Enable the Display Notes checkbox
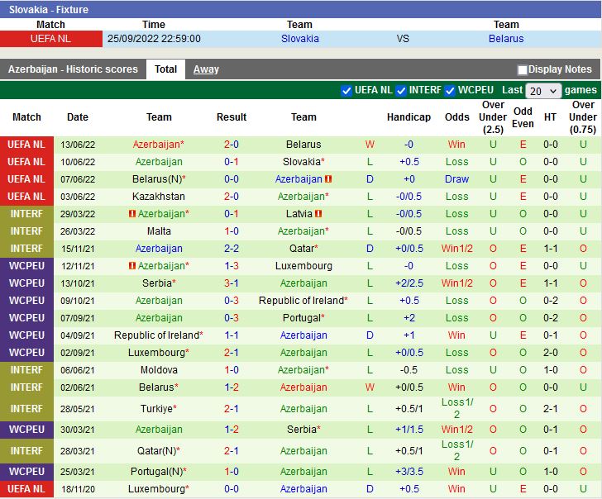 (522, 69)
